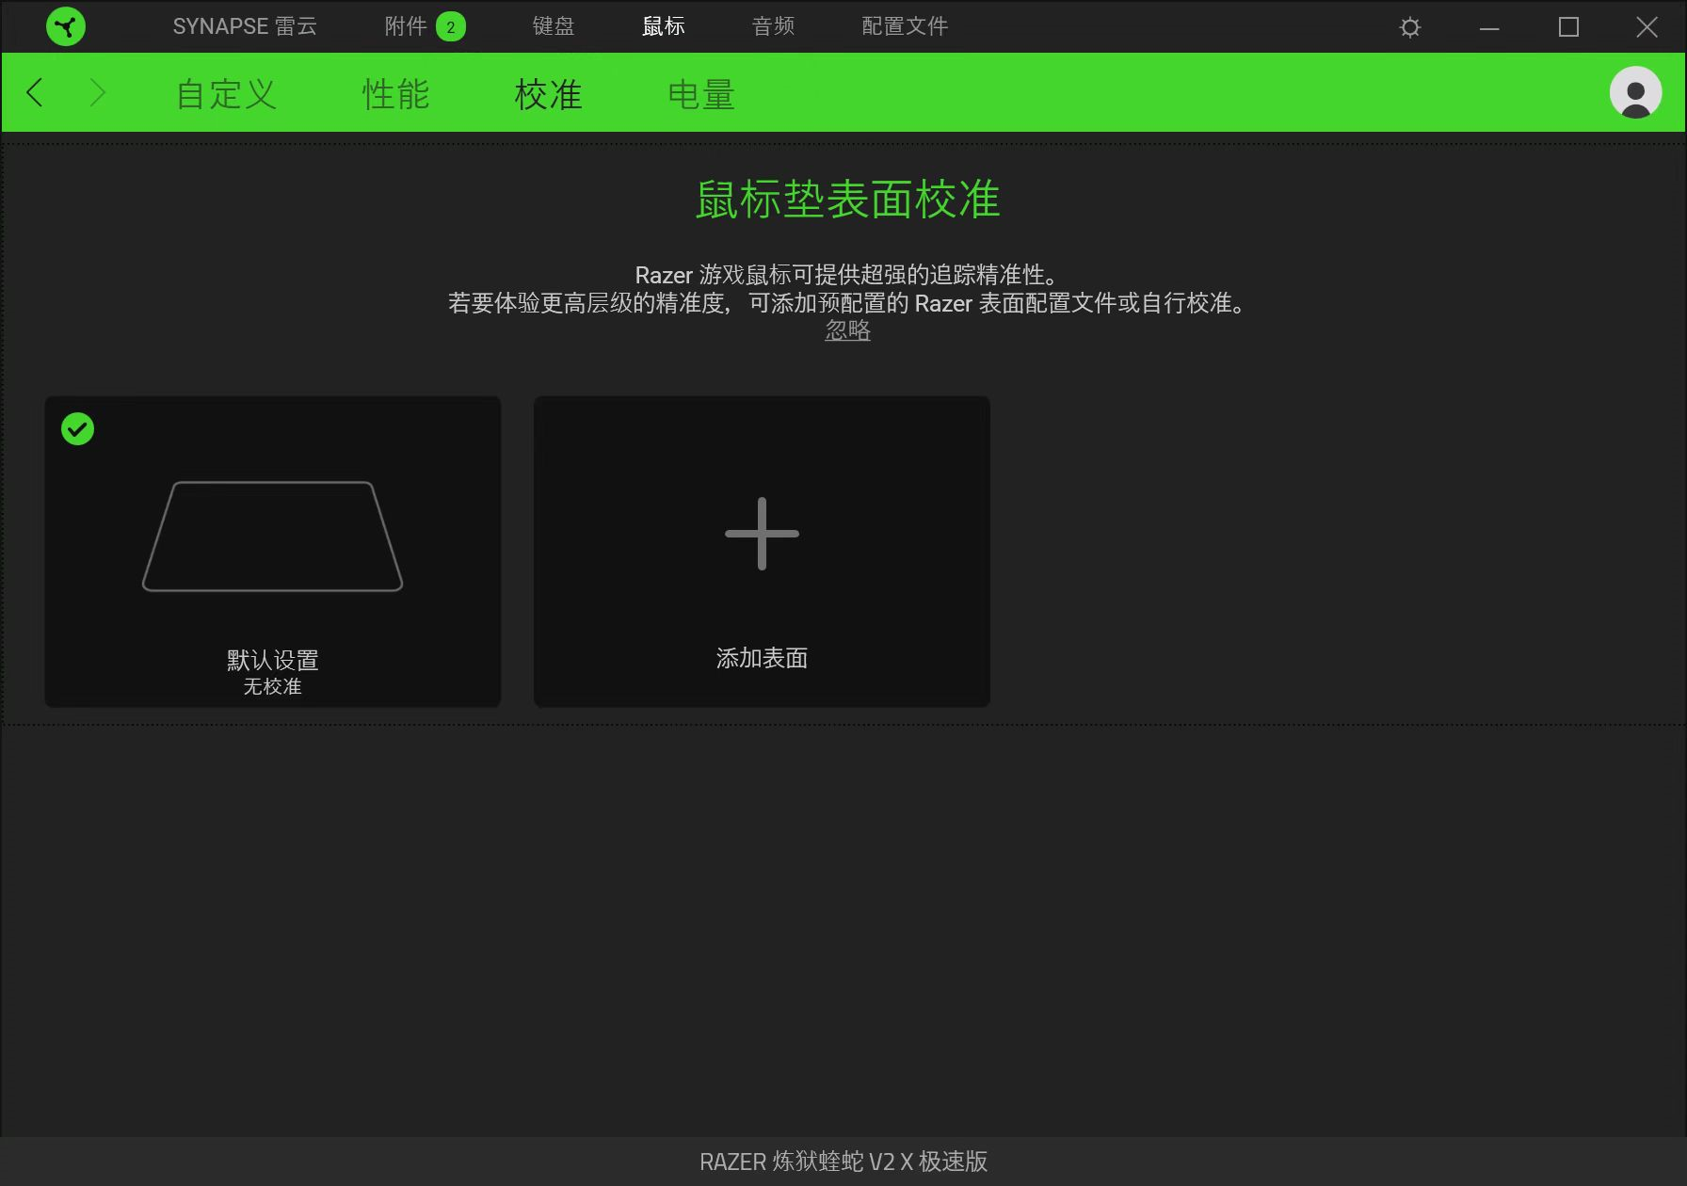The image size is (1687, 1186).
Task: Click the 忽略 link to skip calibration
Action: [x=846, y=330]
